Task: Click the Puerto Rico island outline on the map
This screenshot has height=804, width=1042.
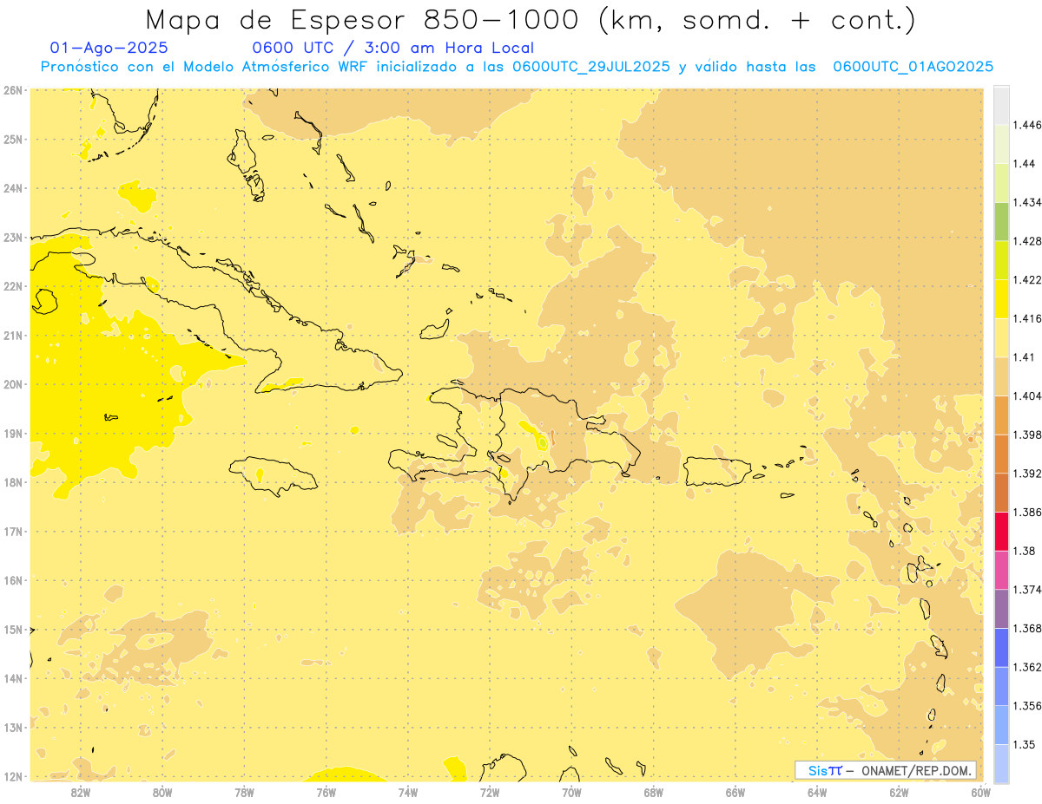Action: (717, 471)
